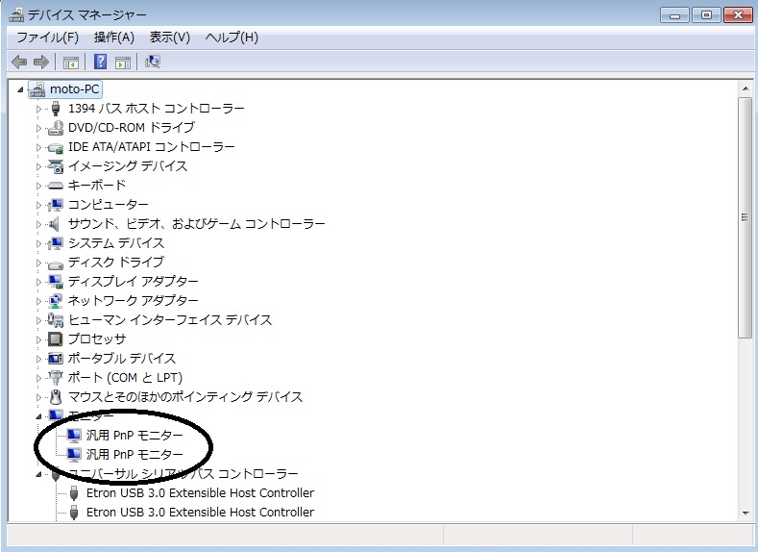The image size is (758, 552).
Task: Close the デバイス マネージャー window
Action: click(738, 15)
